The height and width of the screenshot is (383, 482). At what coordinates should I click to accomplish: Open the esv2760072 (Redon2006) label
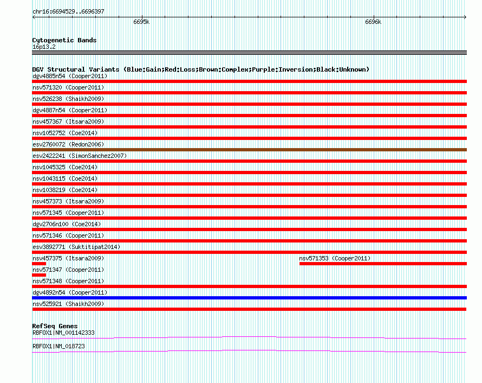(68, 144)
